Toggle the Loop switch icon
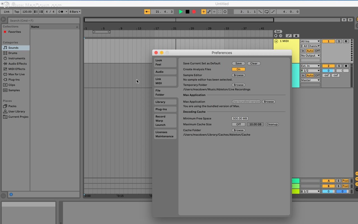The height and width of the screenshot is (224, 358). [267, 12]
